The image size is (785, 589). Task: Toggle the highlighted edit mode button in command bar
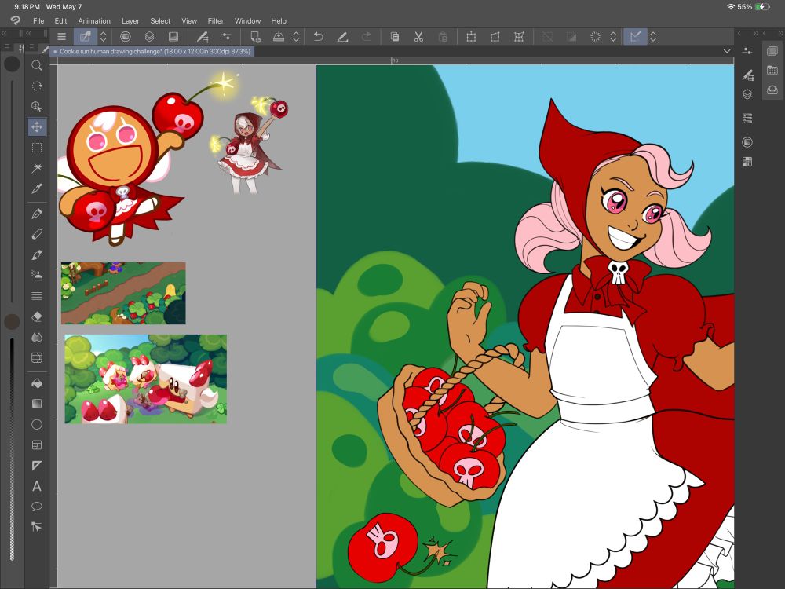point(86,37)
